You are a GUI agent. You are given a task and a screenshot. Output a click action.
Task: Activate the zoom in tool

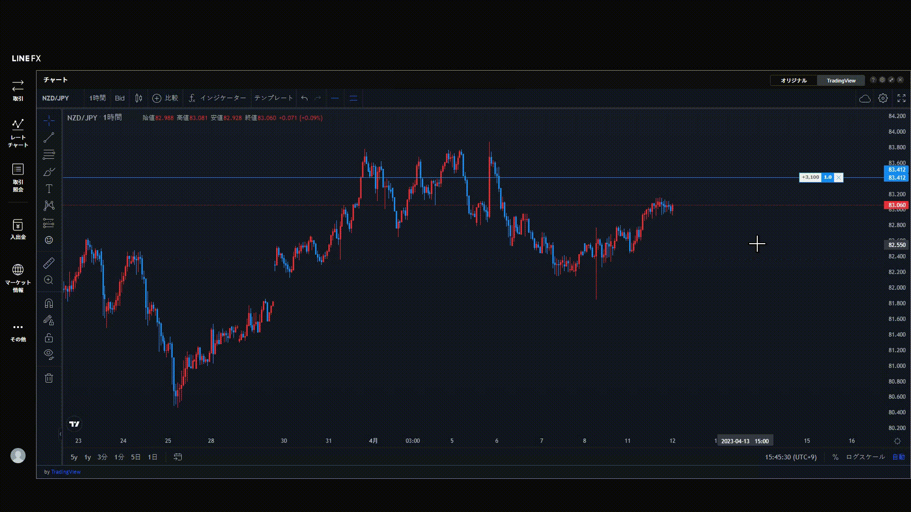click(x=49, y=280)
